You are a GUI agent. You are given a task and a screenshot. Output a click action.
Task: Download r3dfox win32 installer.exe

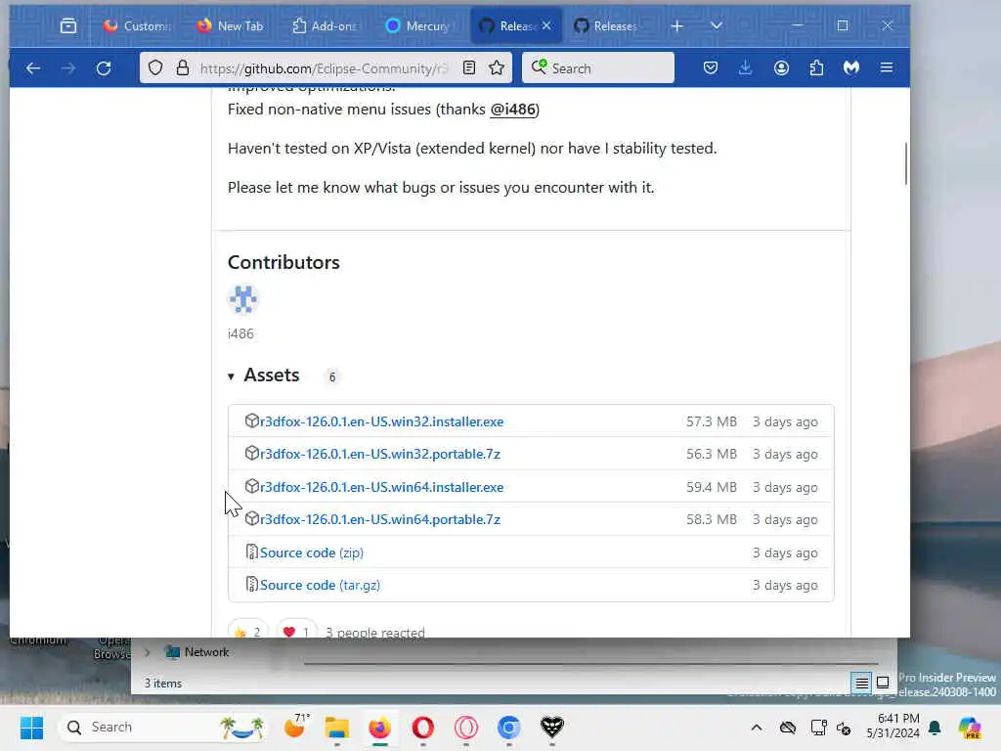[x=381, y=421]
